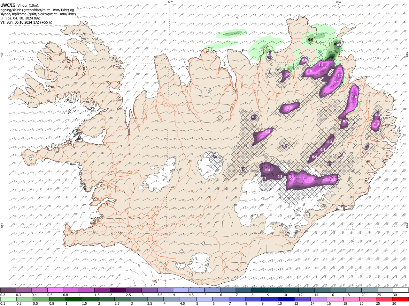Image resolution: width=409 pixels, height=306 pixels.
Task: Click the 0.9 precipitation value on the map
Action: (x=289, y=108)
